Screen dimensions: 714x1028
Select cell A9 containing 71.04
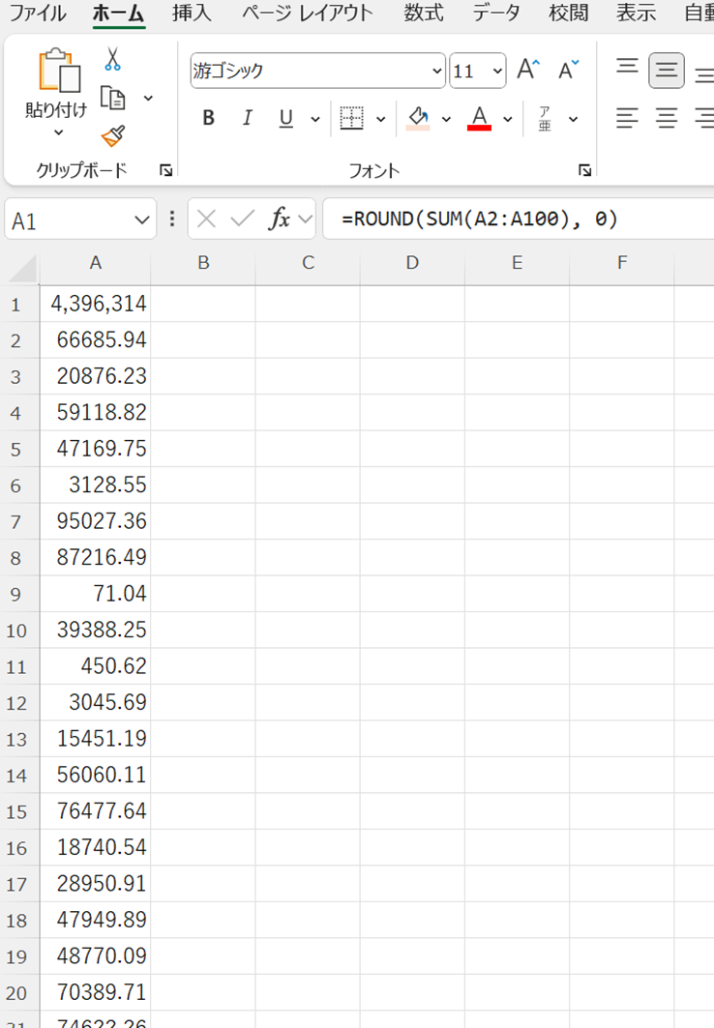click(95, 593)
